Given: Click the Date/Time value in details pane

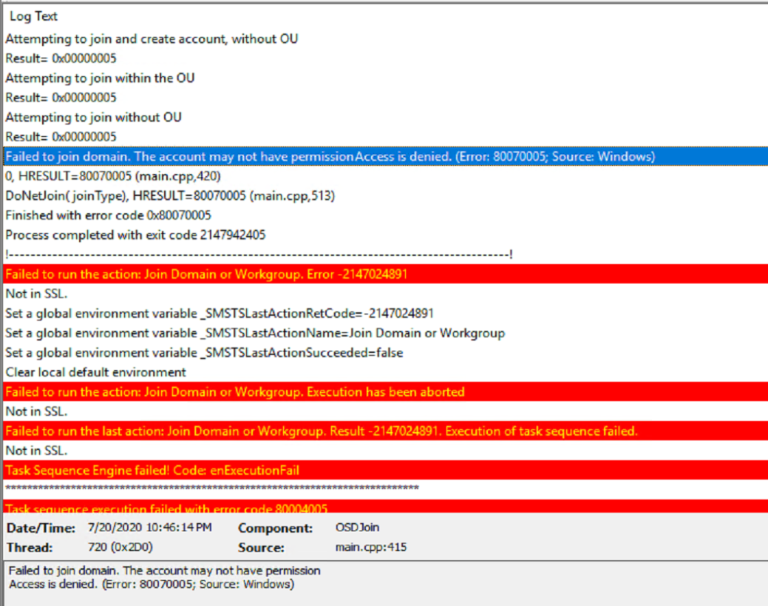Looking at the screenshot, I should [x=149, y=528].
